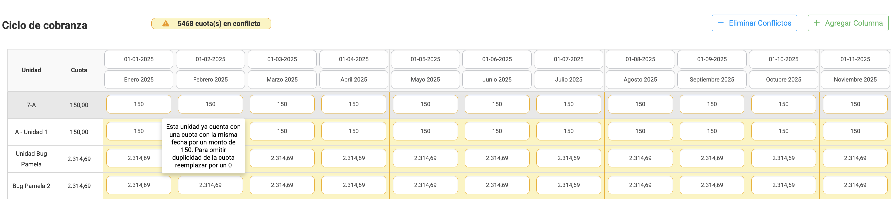The width and height of the screenshot is (896, 199).
Task: Edit the Septiembre 2025 name field
Action: point(712,80)
